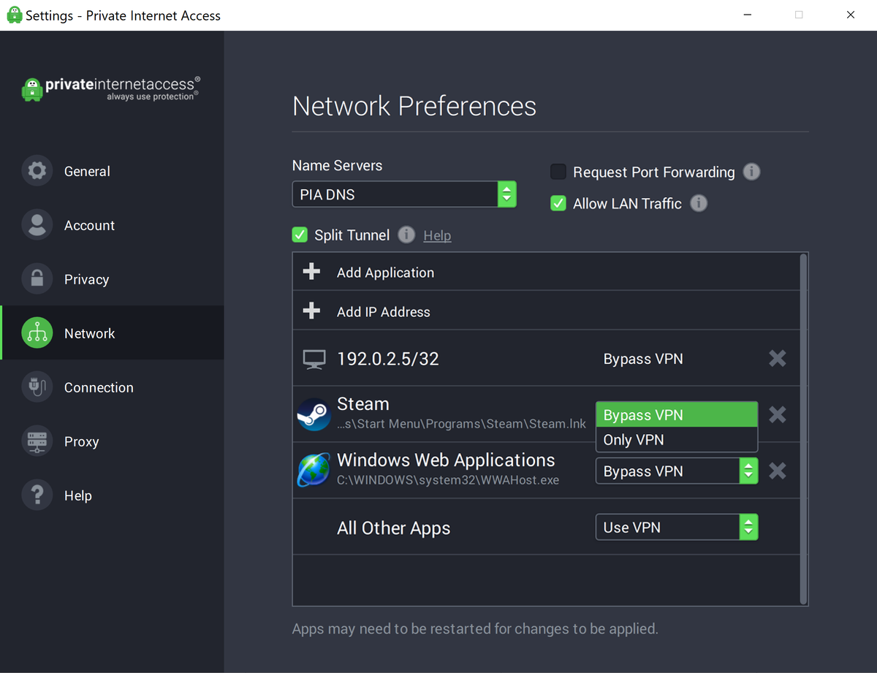The height and width of the screenshot is (673, 877).
Task: Click the General gear icon in sidebar
Action: (37, 171)
